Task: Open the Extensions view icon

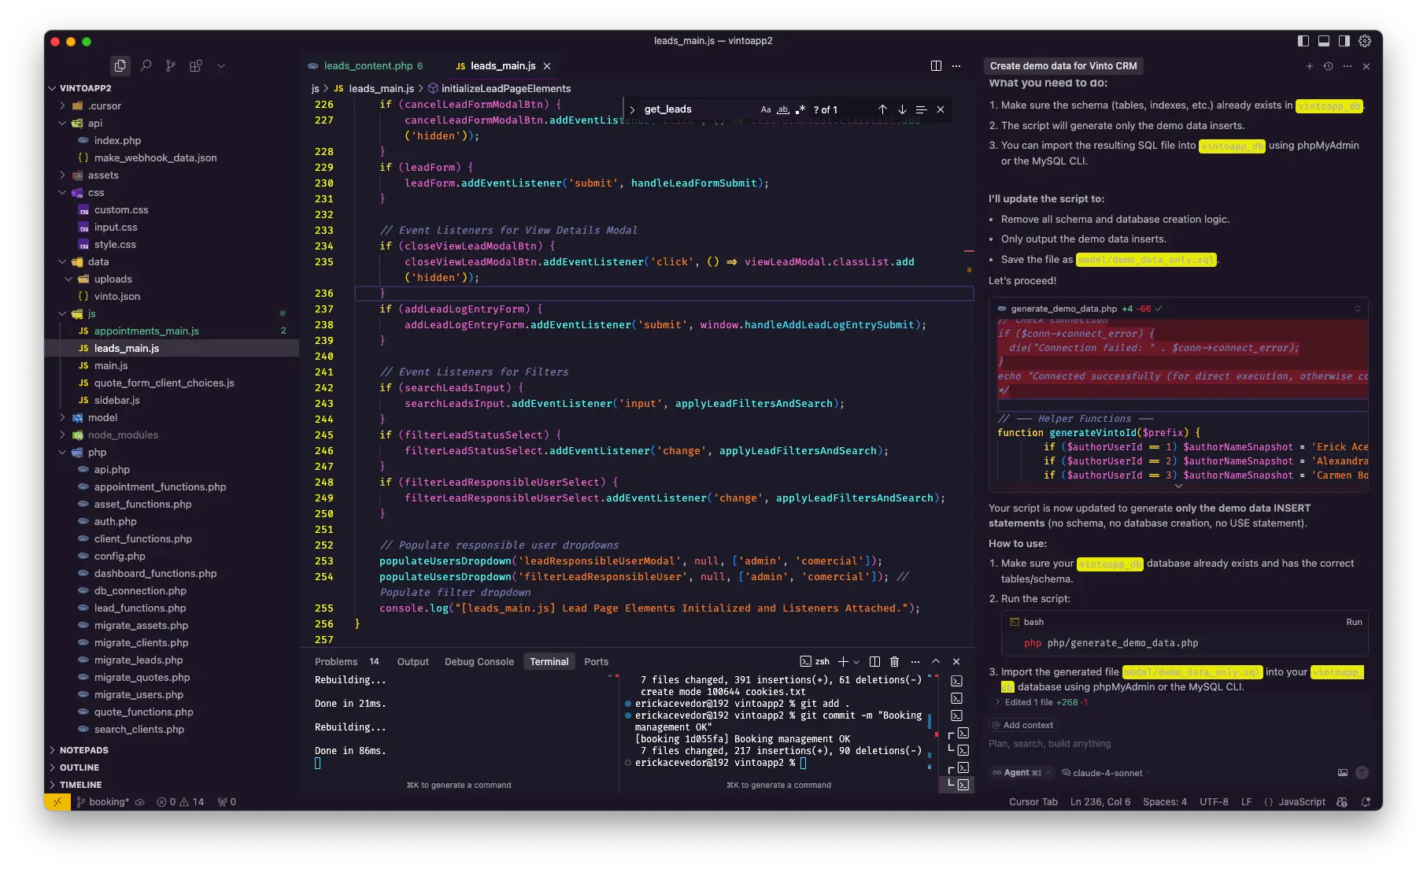Action: [x=196, y=66]
